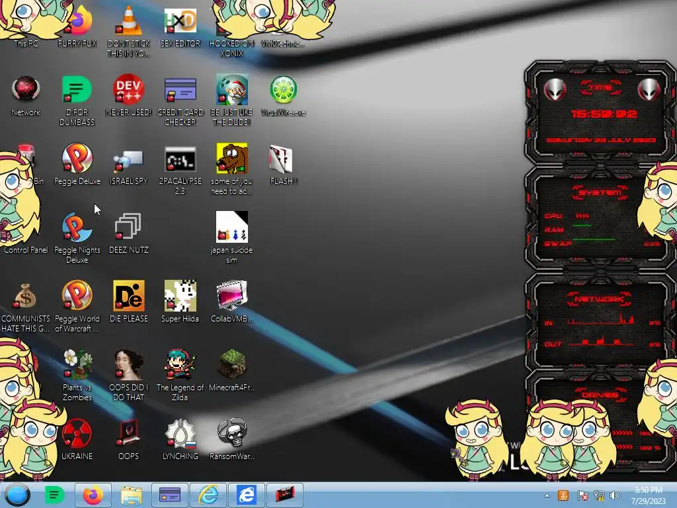This screenshot has width=677, height=508.
Task: Open the red gadget taskbar app
Action: [x=284, y=495]
